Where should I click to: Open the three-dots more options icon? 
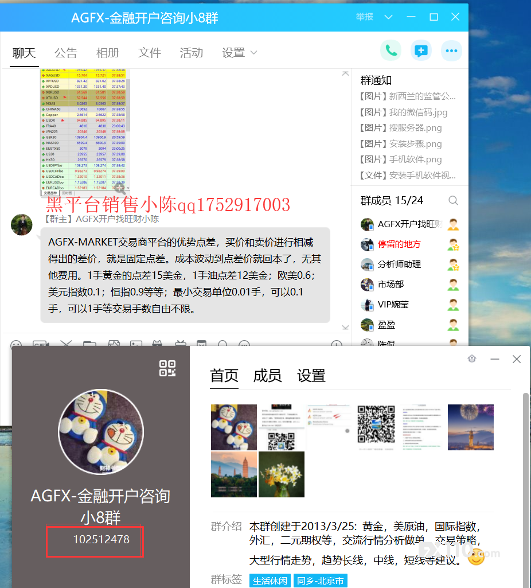click(451, 50)
